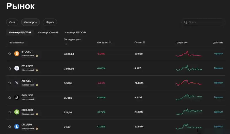Viewport: 230px width, 134px height.
Task: Click the Ethereum coin icon
Action: 17,68
